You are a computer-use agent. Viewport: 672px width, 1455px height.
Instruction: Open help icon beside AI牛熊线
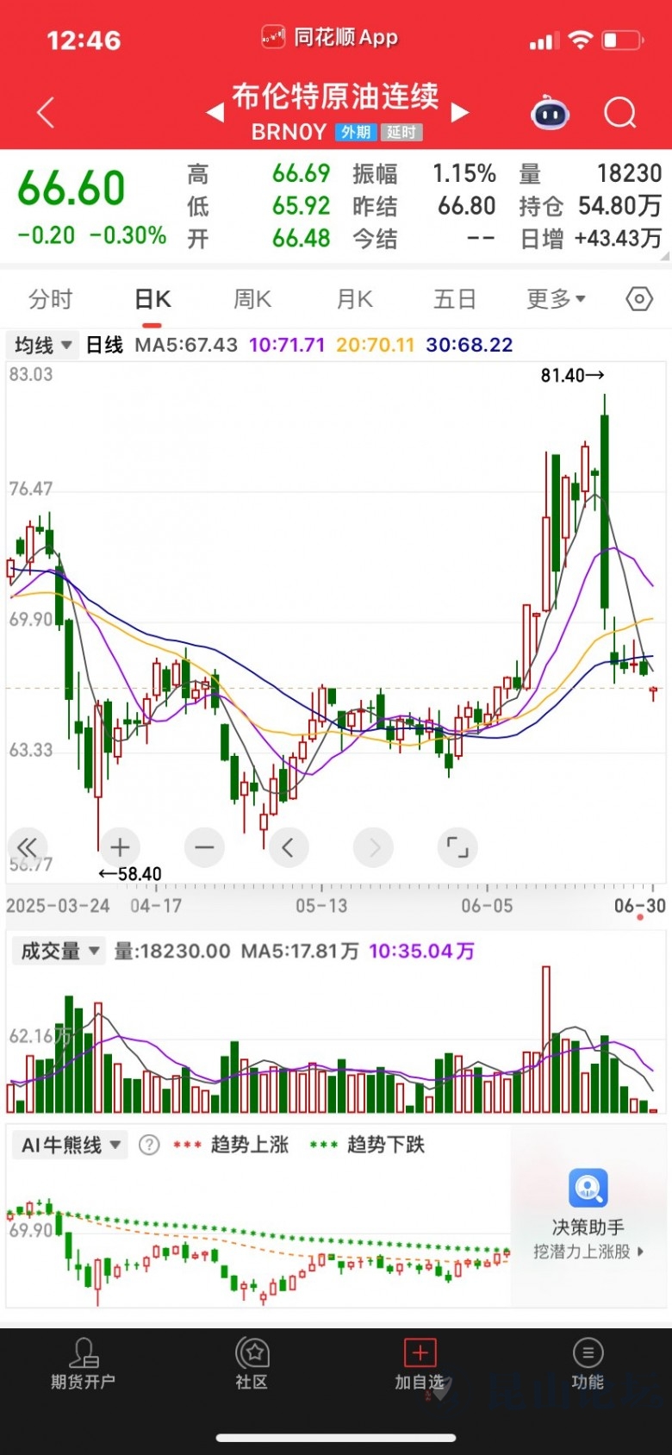coord(149,1145)
